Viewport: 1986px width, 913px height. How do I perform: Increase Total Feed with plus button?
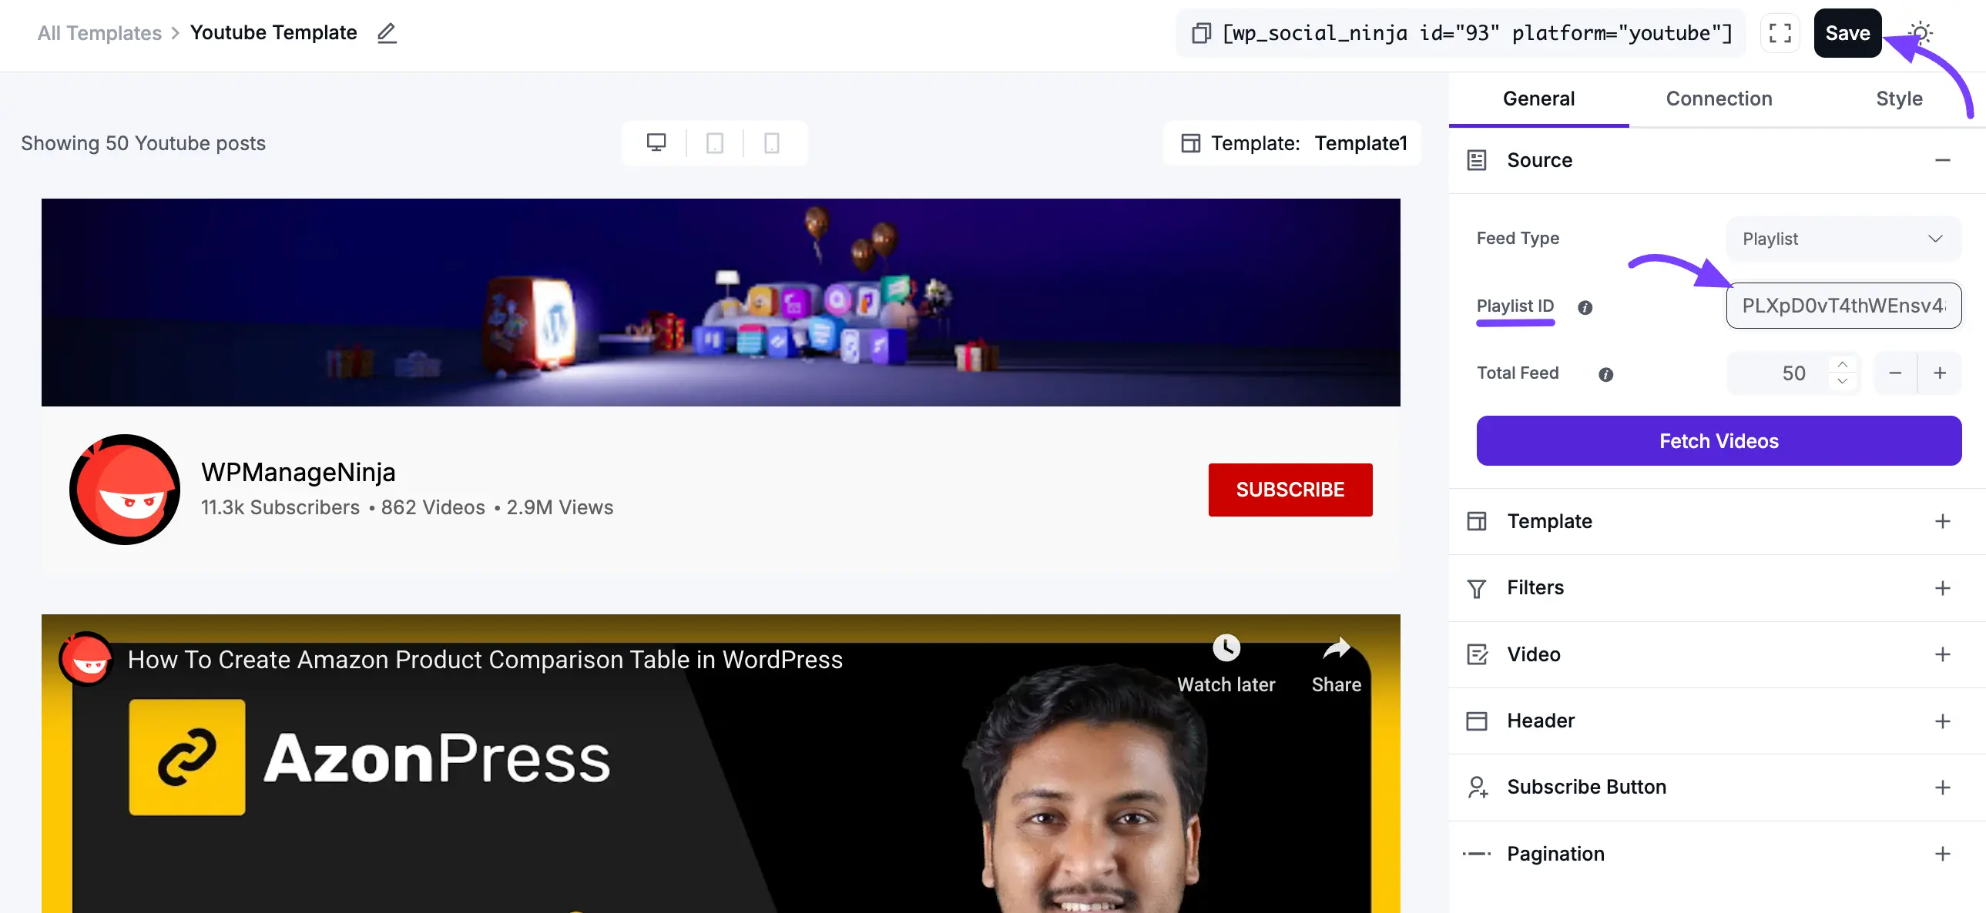[1940, 373]
